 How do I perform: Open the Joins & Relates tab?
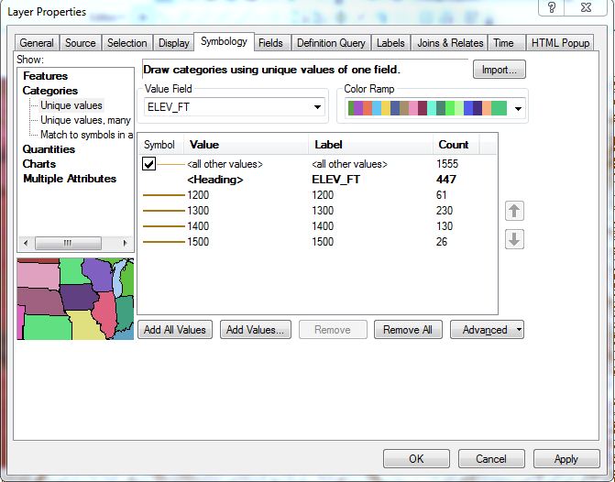450,43
